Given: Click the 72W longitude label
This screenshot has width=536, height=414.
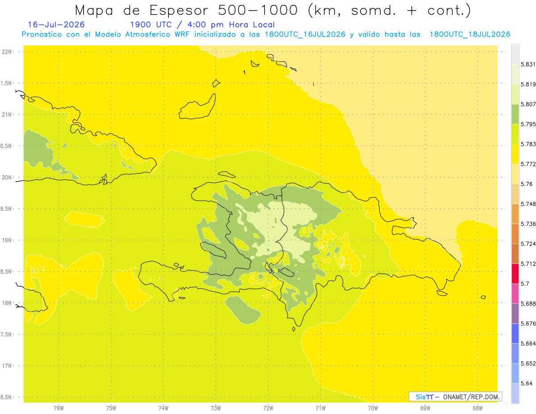Looking at the screenshot, I should [x=268, y=408].
